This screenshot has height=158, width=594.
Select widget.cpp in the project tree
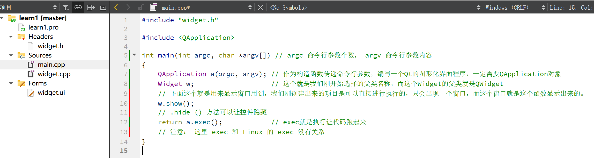(x=54, y=74)
